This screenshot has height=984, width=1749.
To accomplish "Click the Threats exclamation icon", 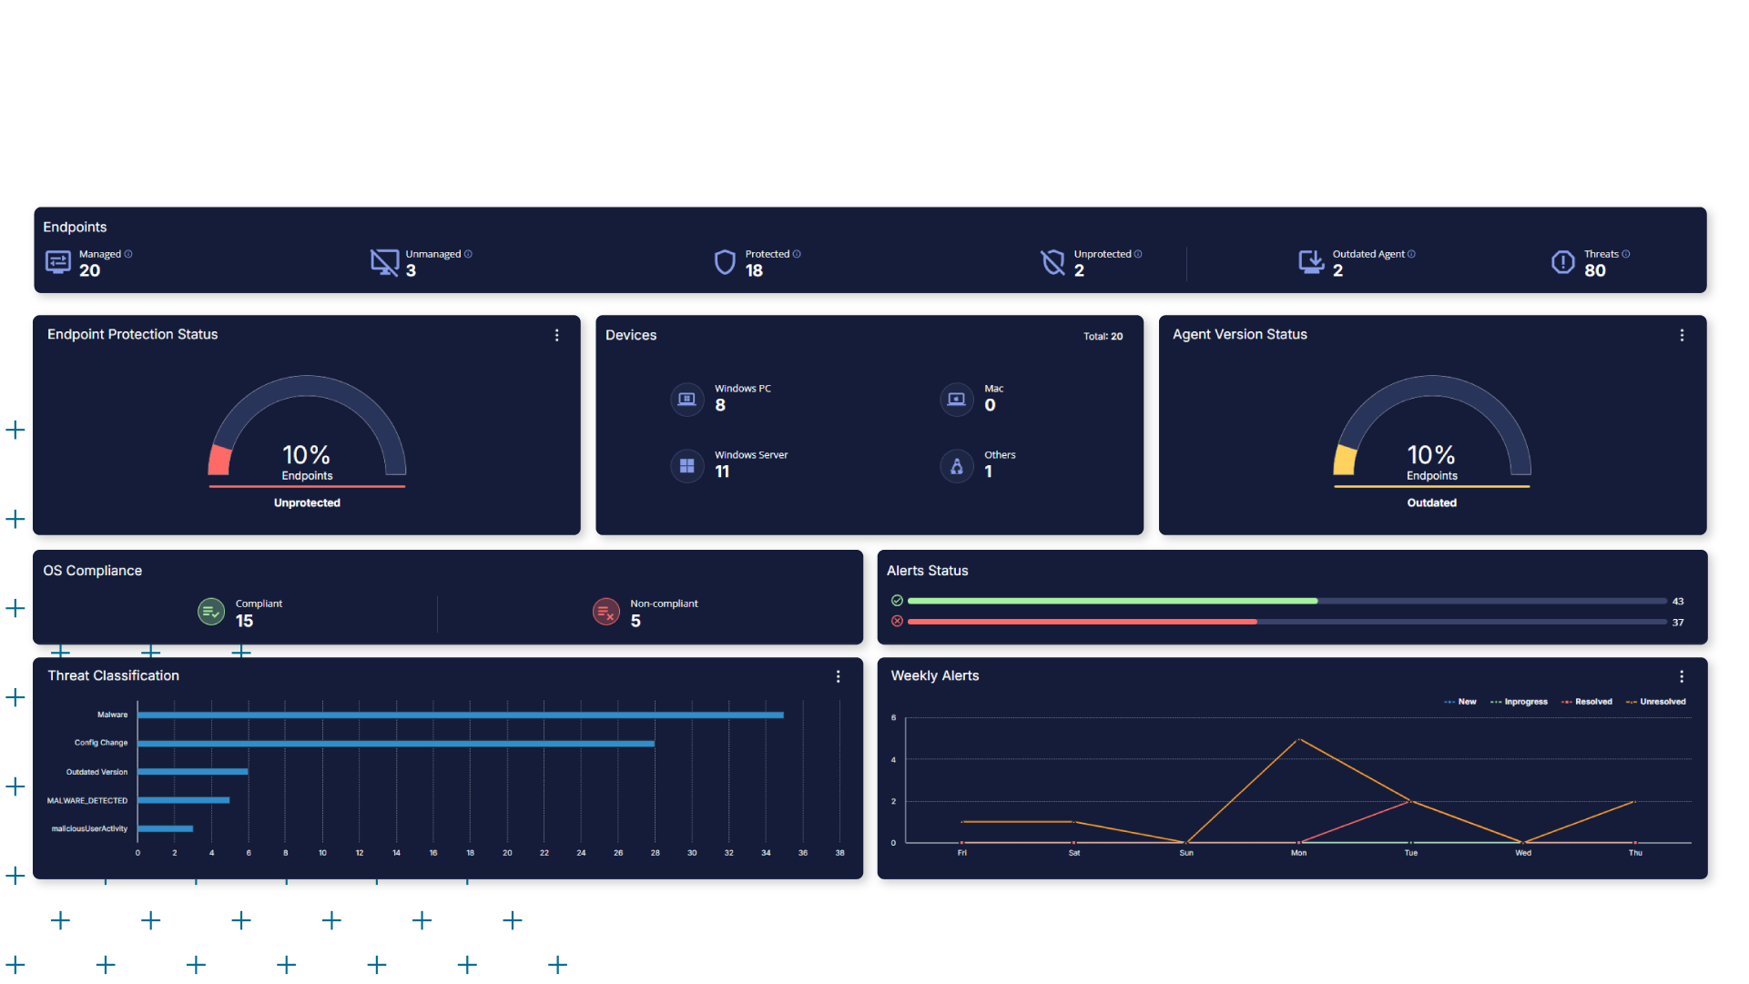I will 1562,262.
